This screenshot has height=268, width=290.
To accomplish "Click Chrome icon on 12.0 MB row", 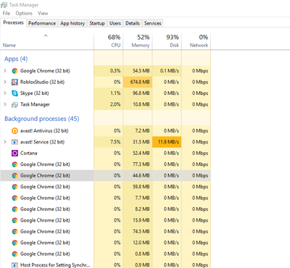I will click(14, 243).
